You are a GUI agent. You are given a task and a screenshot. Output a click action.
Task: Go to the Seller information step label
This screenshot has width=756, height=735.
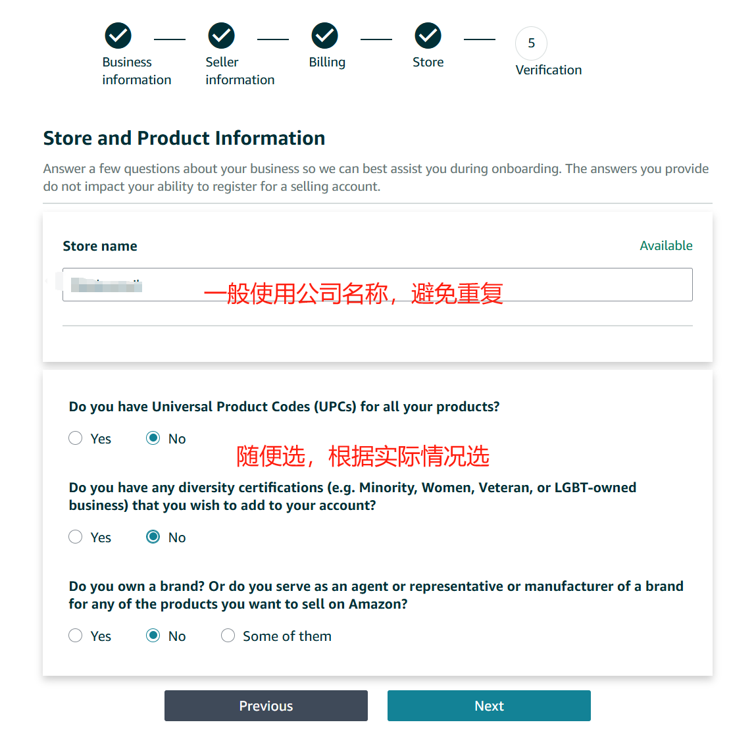coord(239,71)
